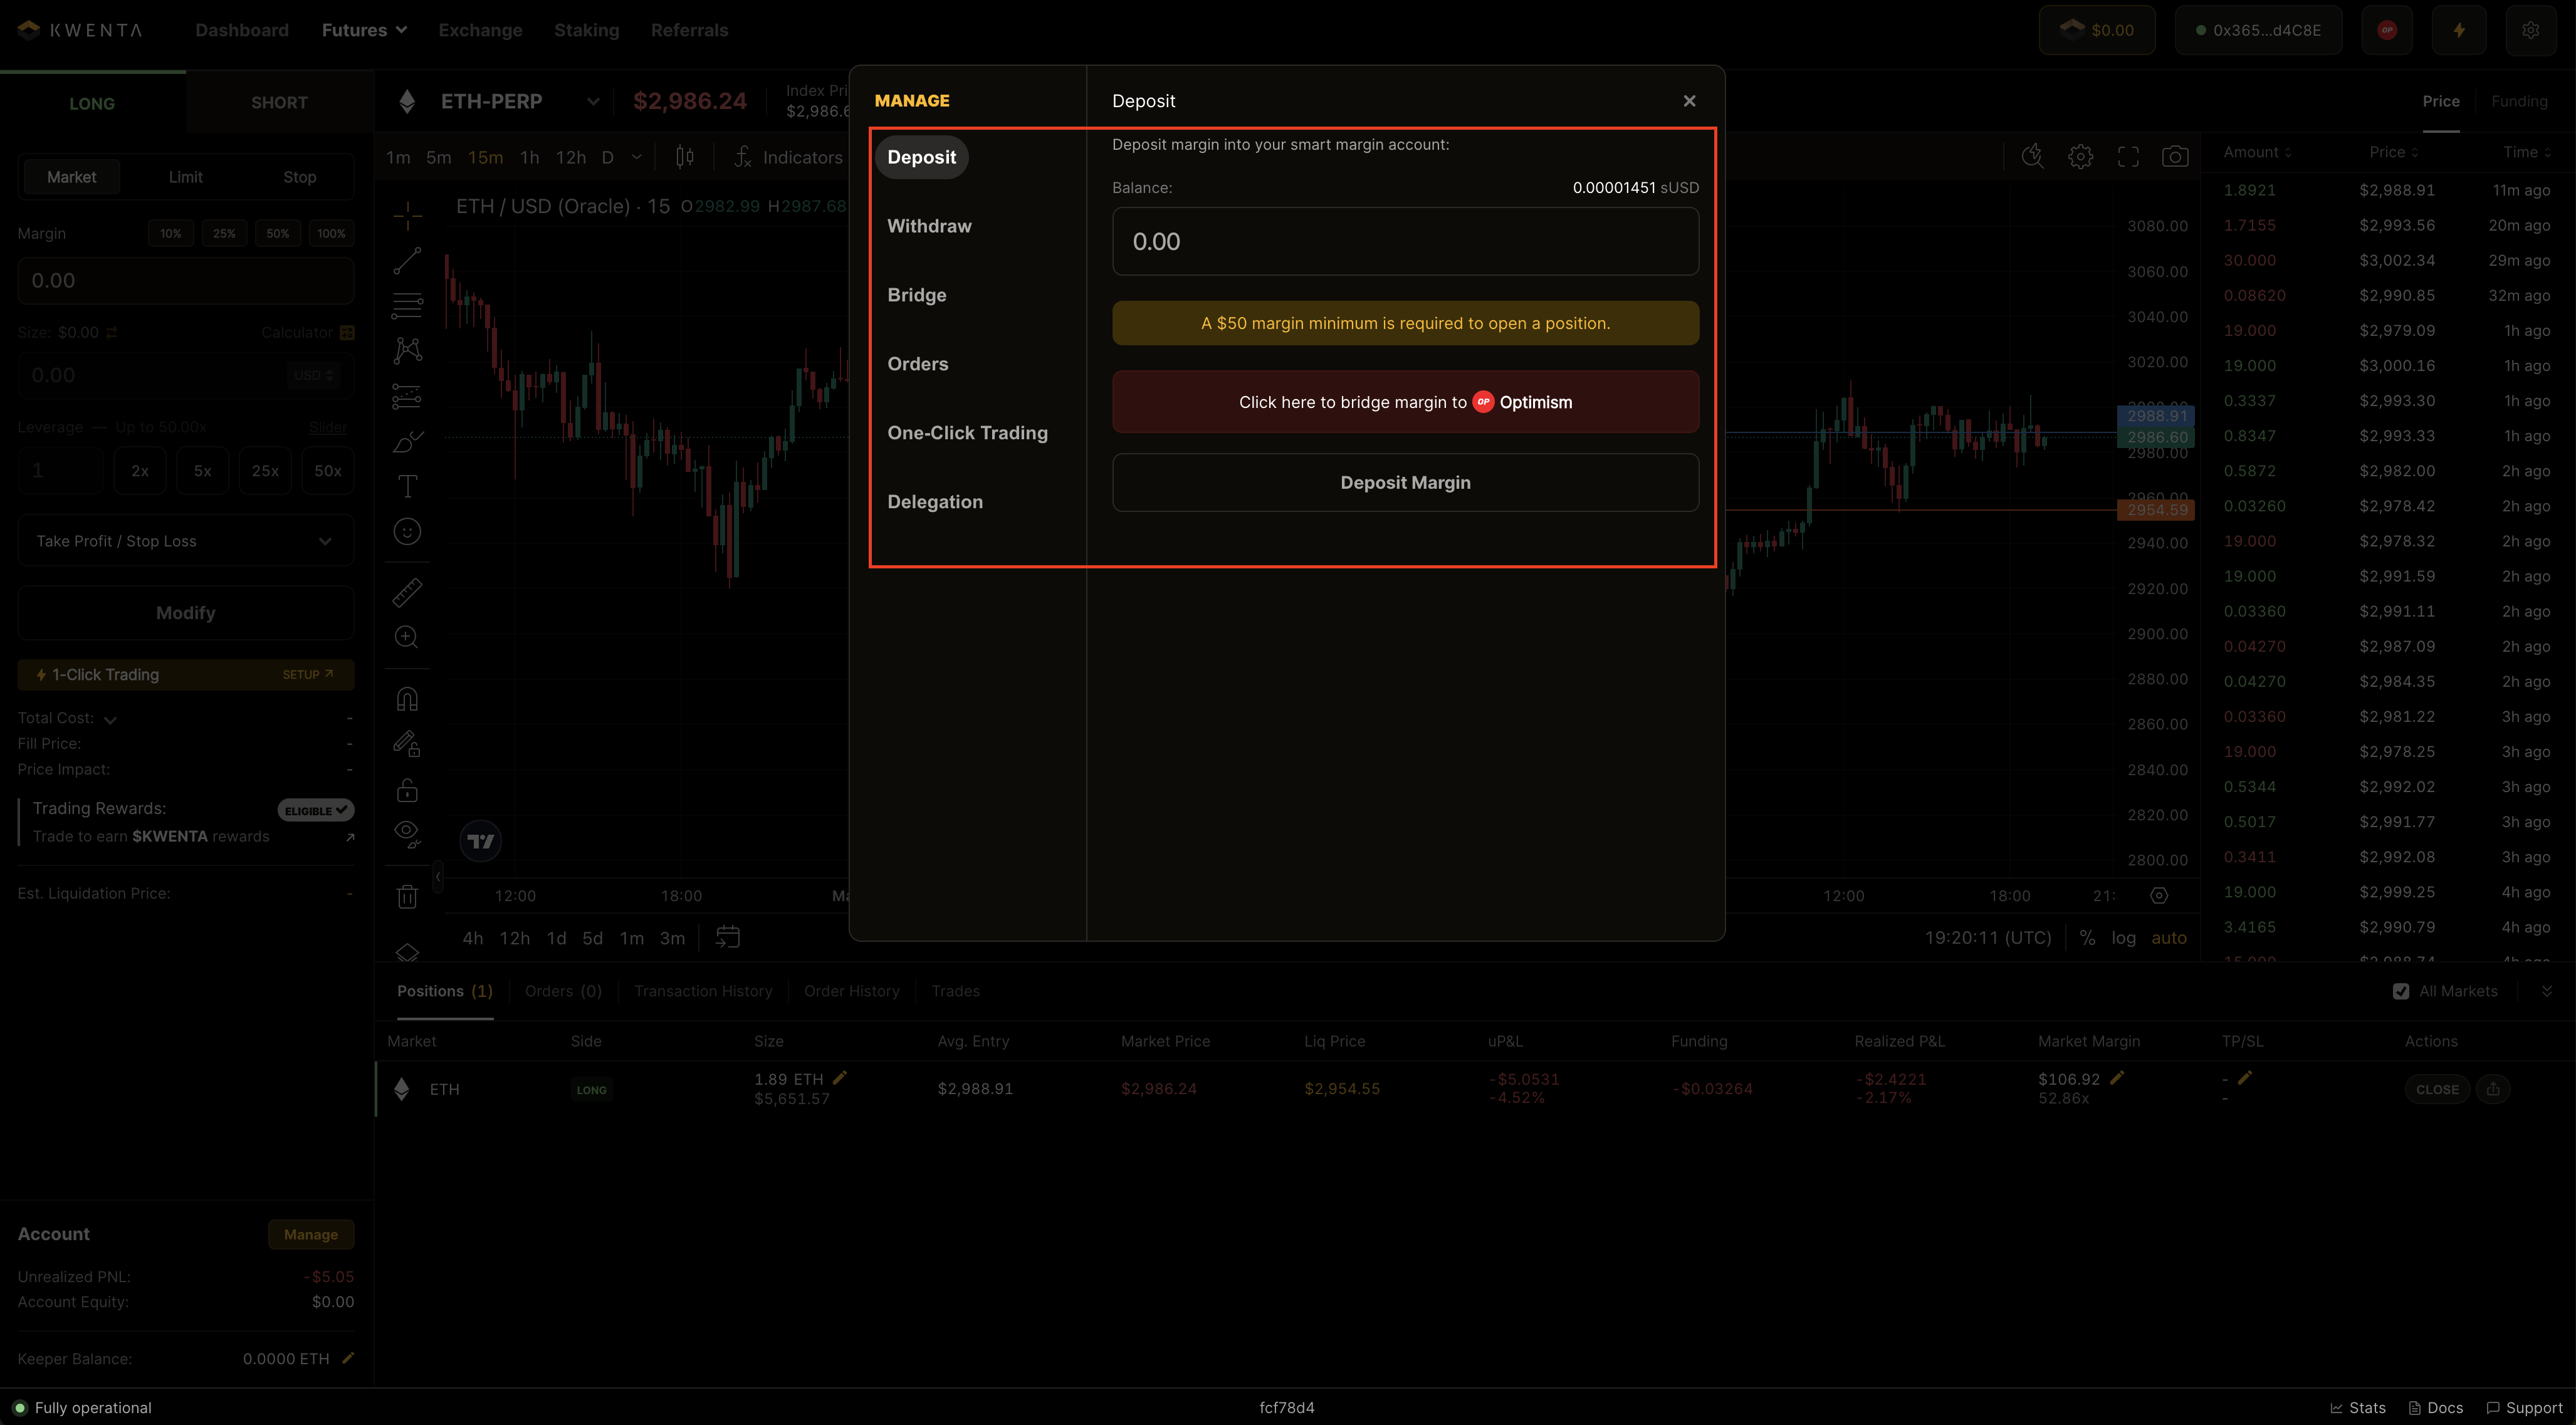Screen dimensions: 2576x1425
Task: Switch to the Withdraw tab
Action: (x=929, y=226)
